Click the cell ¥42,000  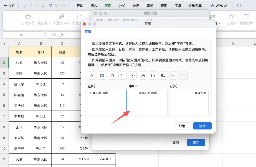[x=105, y=159]
